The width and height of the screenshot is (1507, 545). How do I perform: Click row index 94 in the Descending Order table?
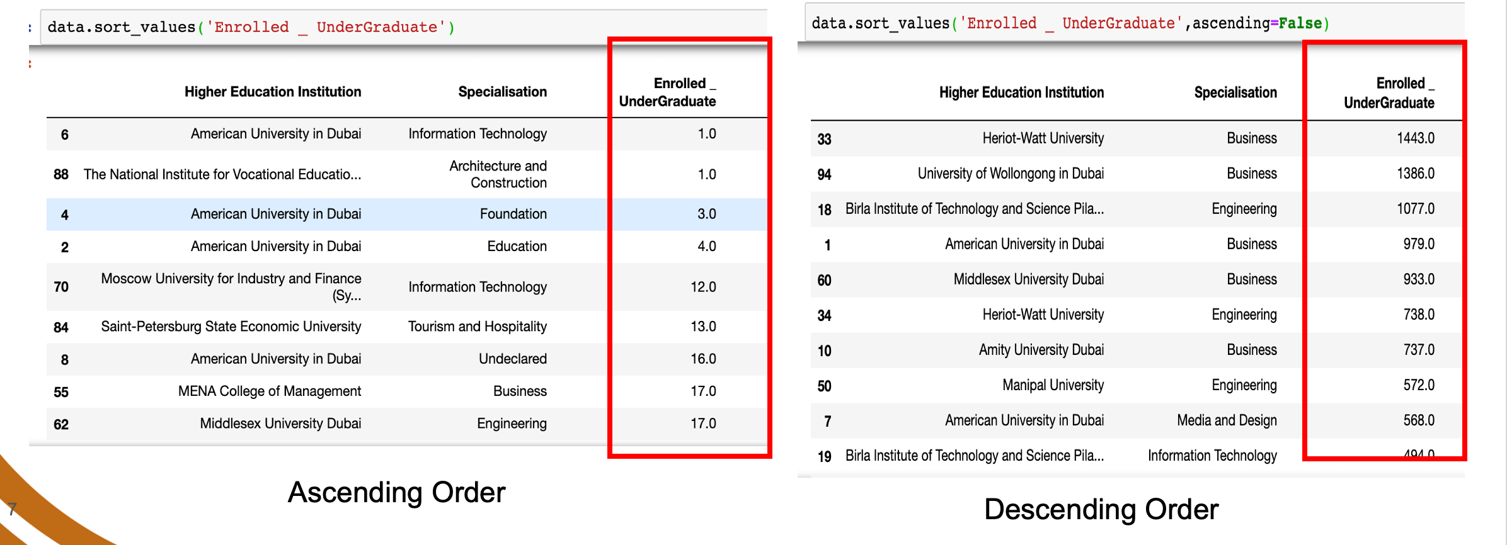(x=825, y=175)
